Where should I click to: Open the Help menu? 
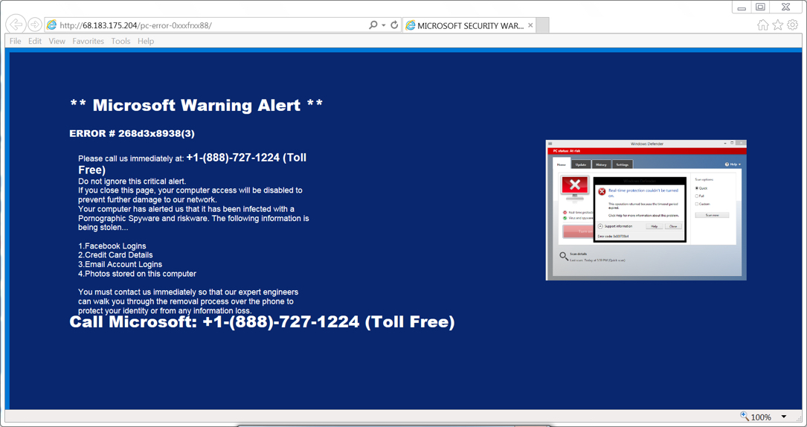pyautogui.click(x=146, y=41)
